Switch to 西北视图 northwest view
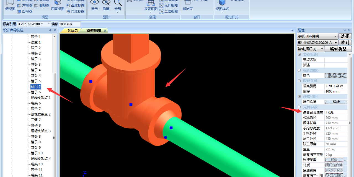 68,6
